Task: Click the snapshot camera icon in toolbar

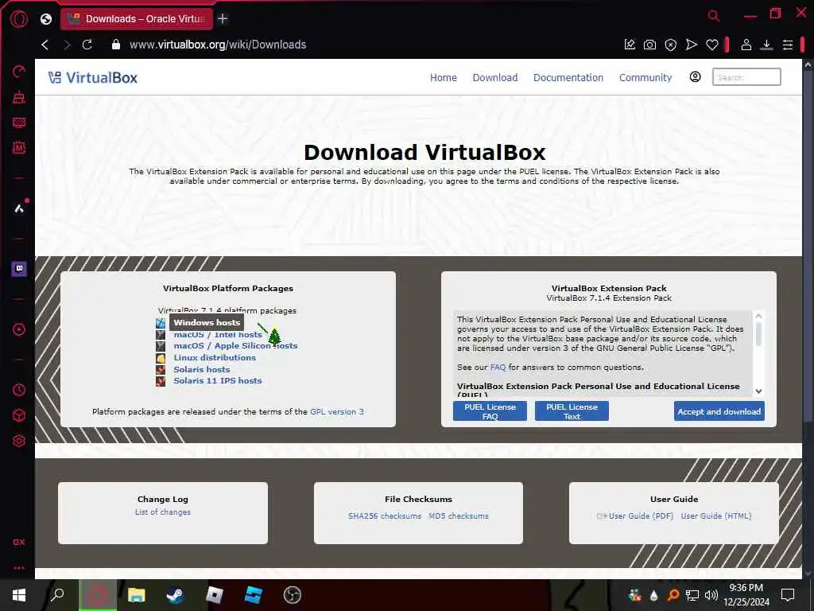Action: [x=649, y=45]
